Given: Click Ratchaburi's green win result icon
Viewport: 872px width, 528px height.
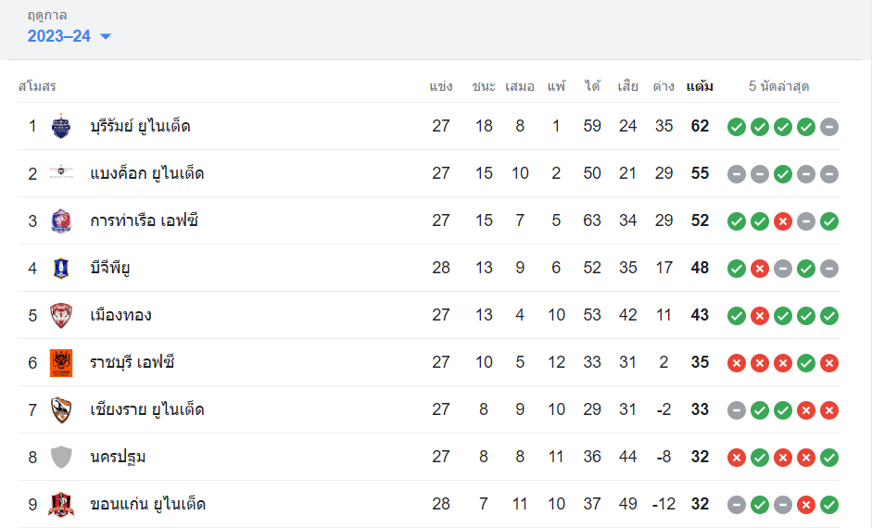Looking at the screenshot, I should [806, 363].
